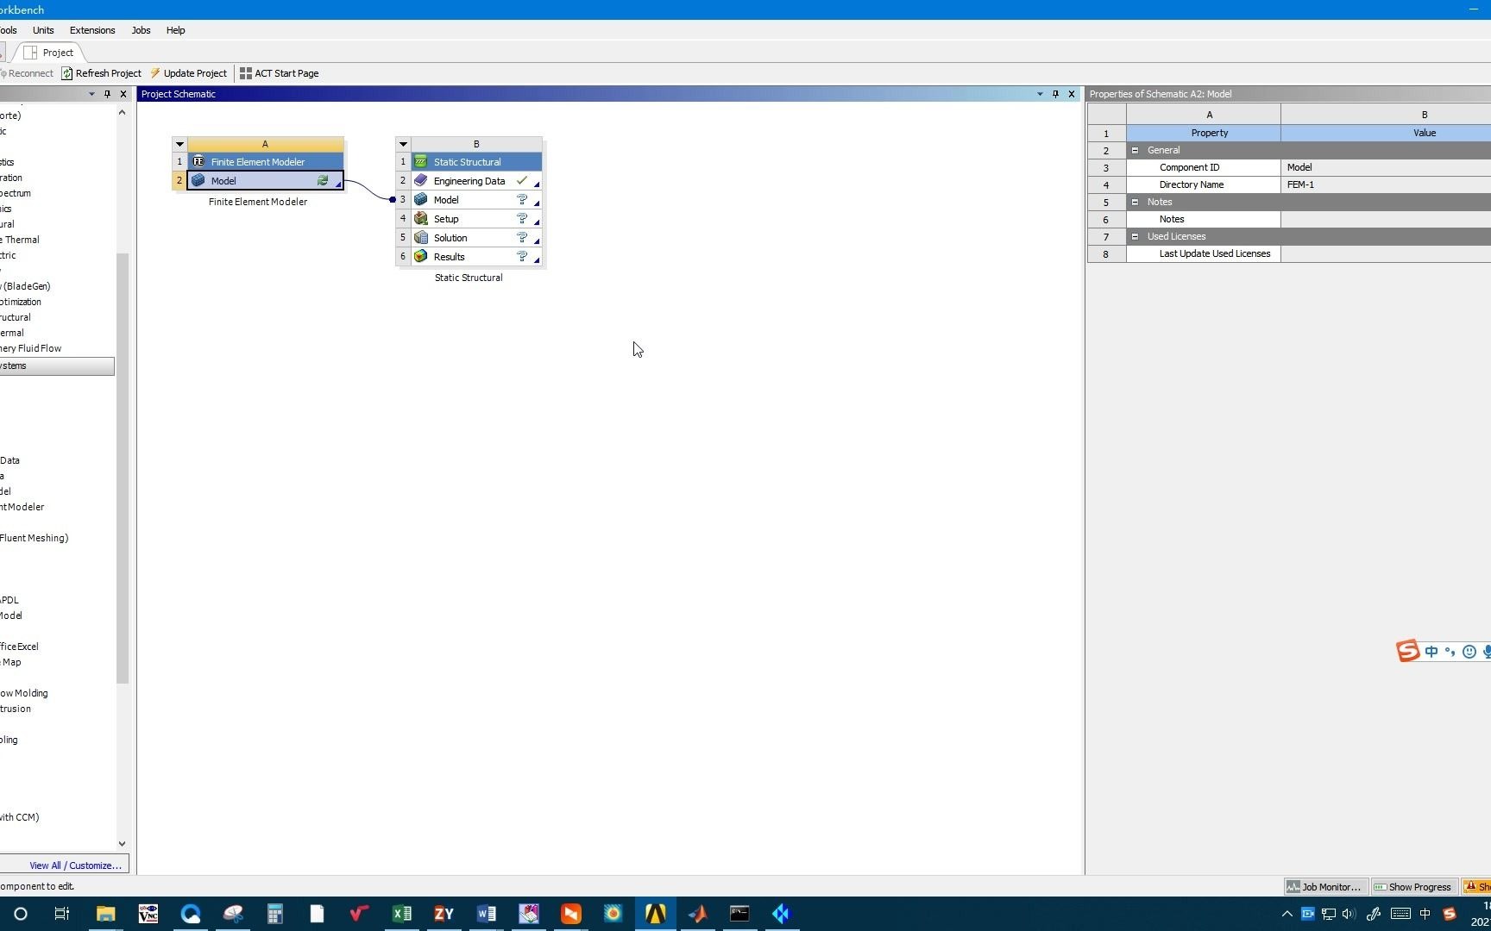Switch to the Project tab
This screenshot has height=931, width=1491.
[50, 53]
